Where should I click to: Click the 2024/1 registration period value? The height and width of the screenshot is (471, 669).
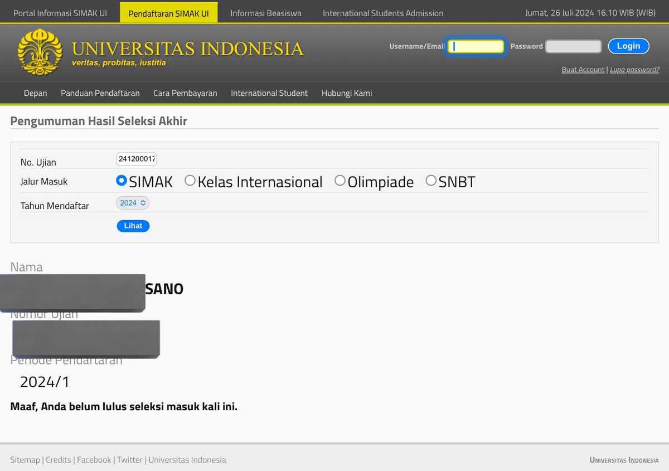coord(45,382)
